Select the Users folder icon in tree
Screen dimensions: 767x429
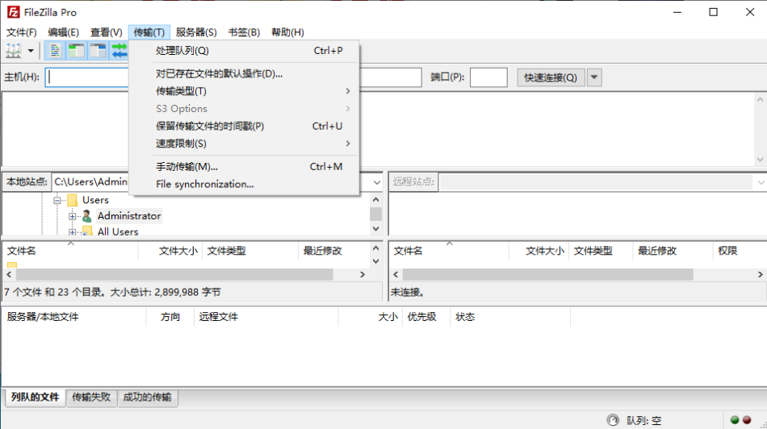73,200
